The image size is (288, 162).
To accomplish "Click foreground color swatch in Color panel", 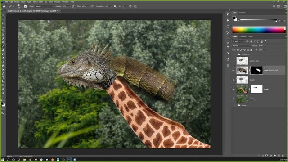I will tap(234, 18).
